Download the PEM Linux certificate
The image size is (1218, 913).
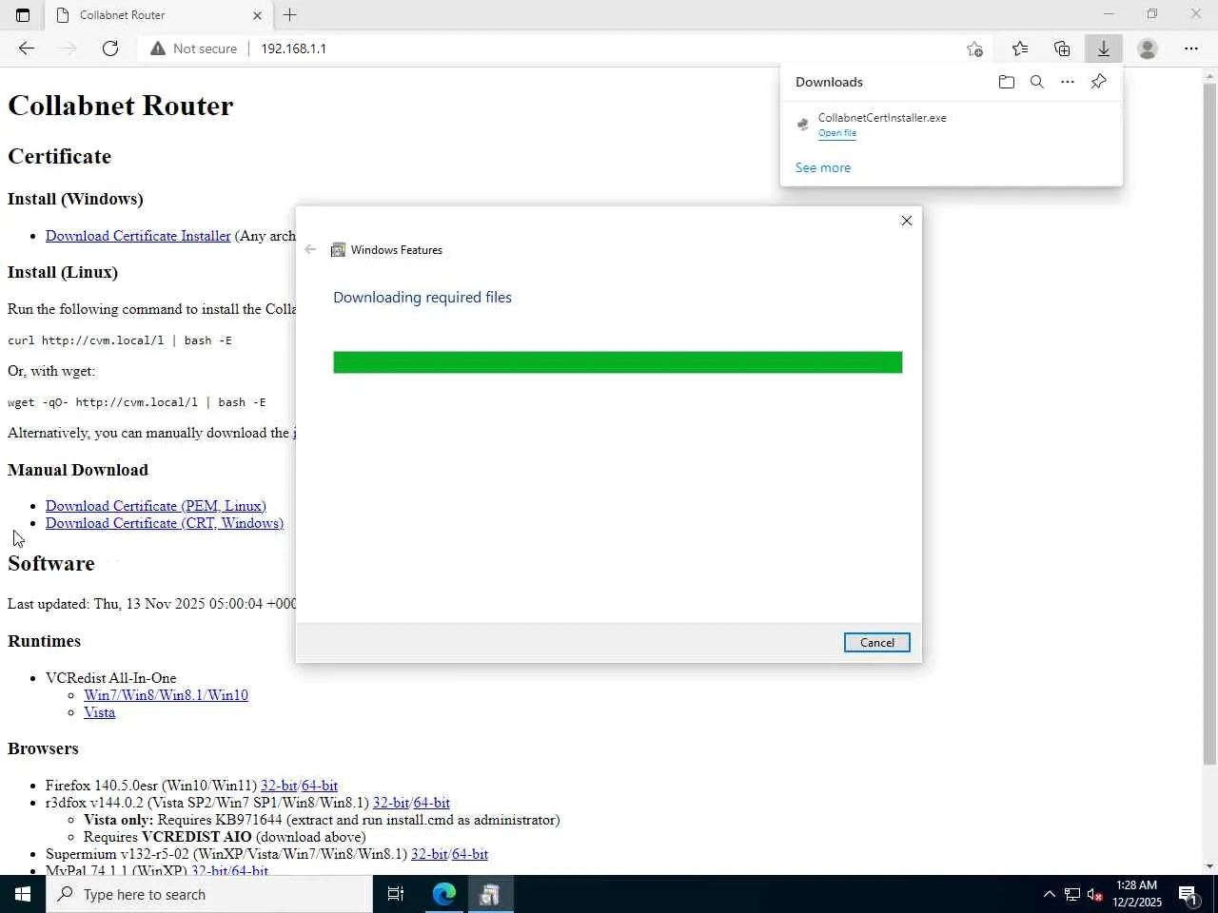(156, 506)
